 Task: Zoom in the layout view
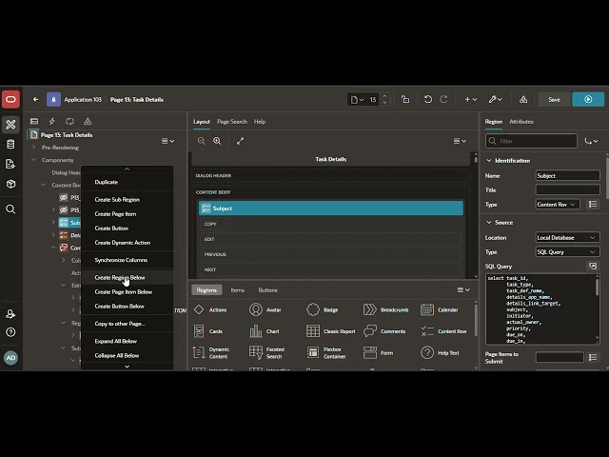coord(217,141)
